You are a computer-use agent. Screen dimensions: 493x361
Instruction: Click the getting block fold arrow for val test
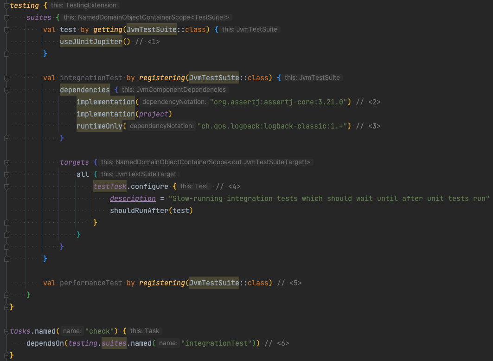pos(6,29)
